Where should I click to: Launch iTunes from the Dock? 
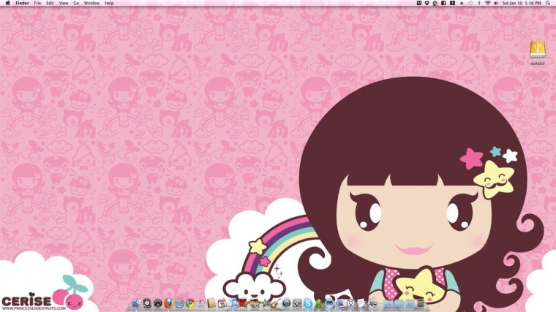[x=232, y=303]
